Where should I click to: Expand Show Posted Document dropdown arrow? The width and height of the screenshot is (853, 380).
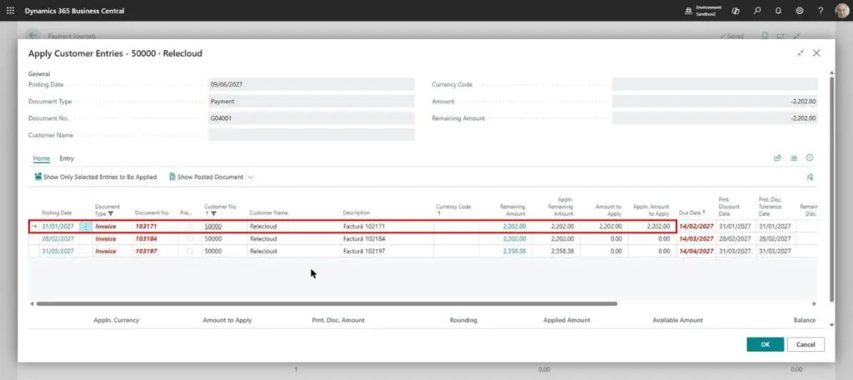click(251, 177)
